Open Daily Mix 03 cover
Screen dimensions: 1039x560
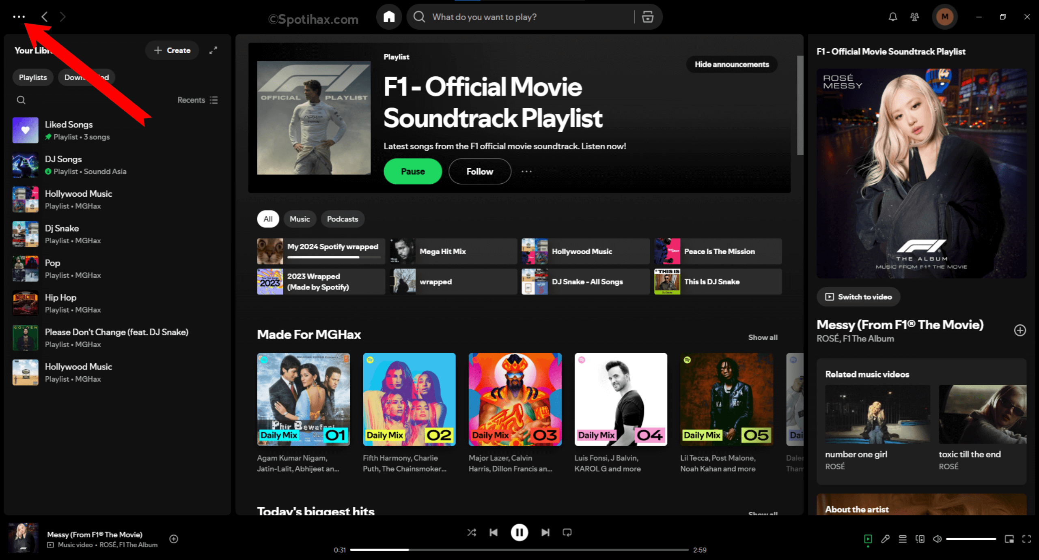tap(515, 399)
